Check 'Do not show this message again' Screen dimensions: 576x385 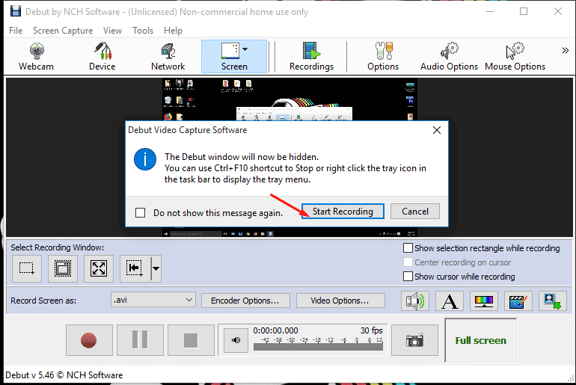tap(141, 212)
